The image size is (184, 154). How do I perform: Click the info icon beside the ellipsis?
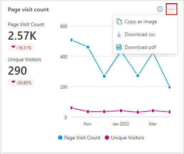click(160, 9)
